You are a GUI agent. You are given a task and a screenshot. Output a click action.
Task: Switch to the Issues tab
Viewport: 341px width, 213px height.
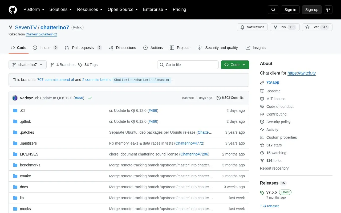click(45, 48)
